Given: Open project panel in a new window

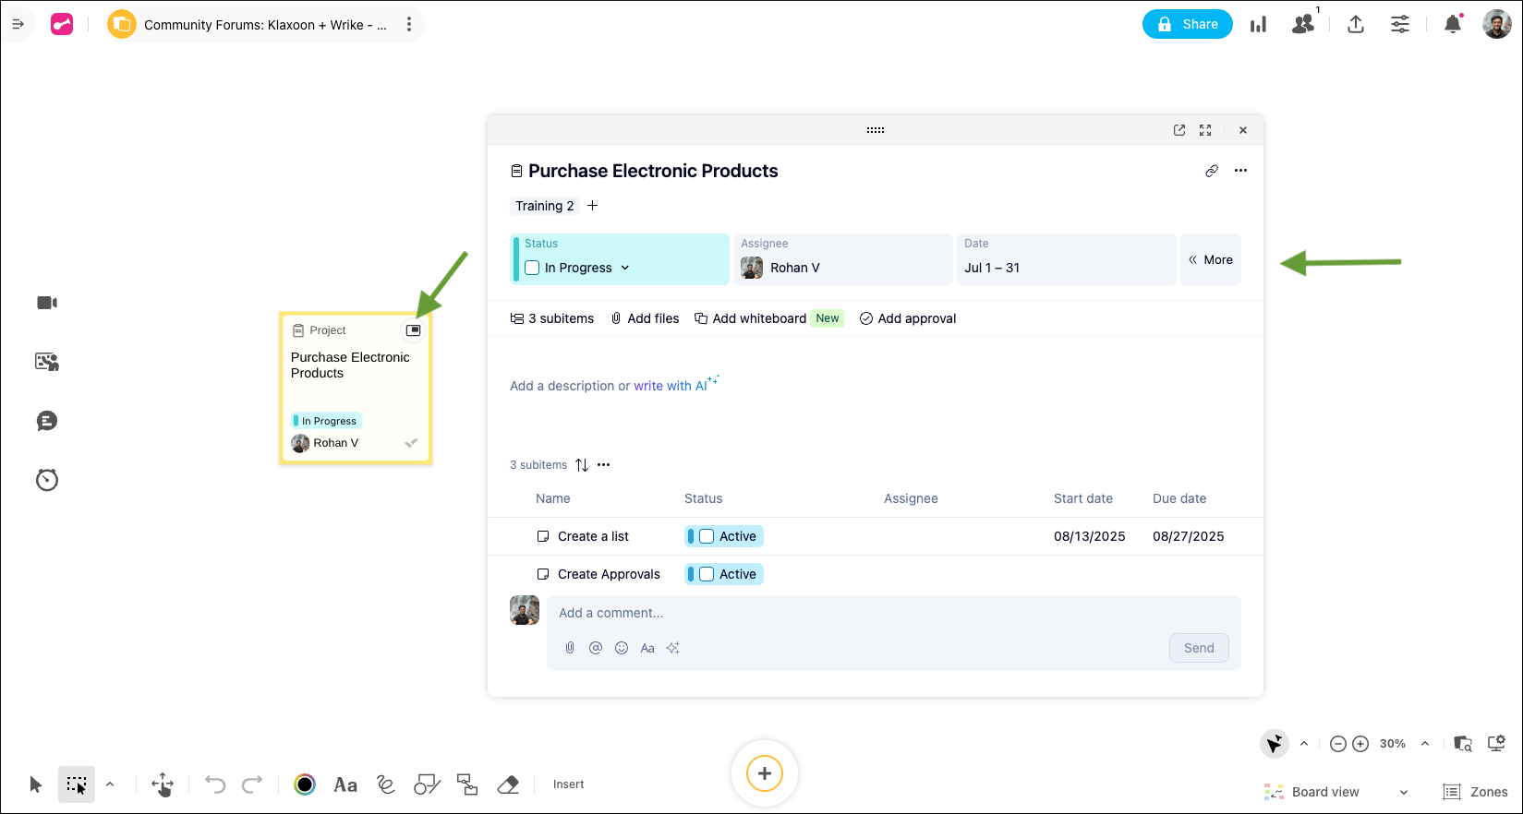Looking at the screenshot, I should tap(1179, 130).
